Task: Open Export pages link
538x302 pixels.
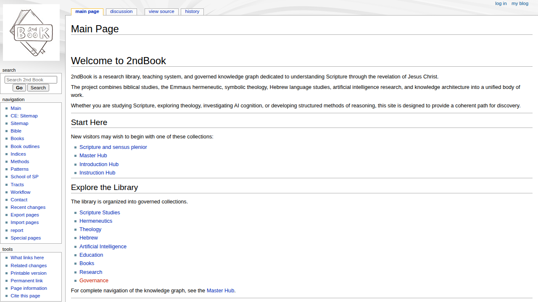Action: [25, 215]
